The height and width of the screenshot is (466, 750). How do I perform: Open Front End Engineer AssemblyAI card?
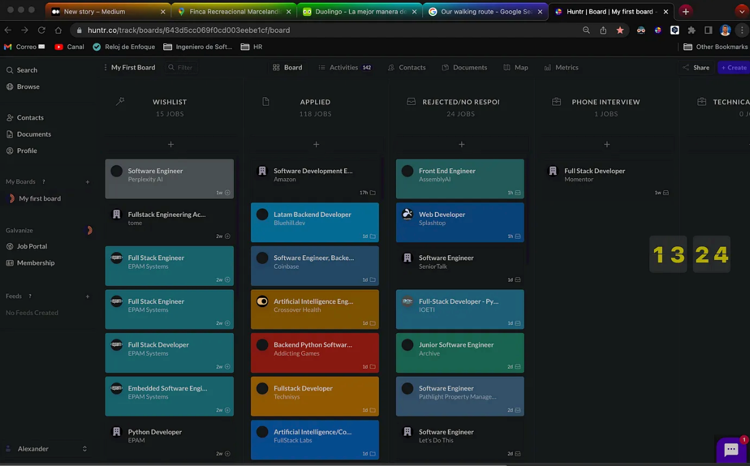460,179
